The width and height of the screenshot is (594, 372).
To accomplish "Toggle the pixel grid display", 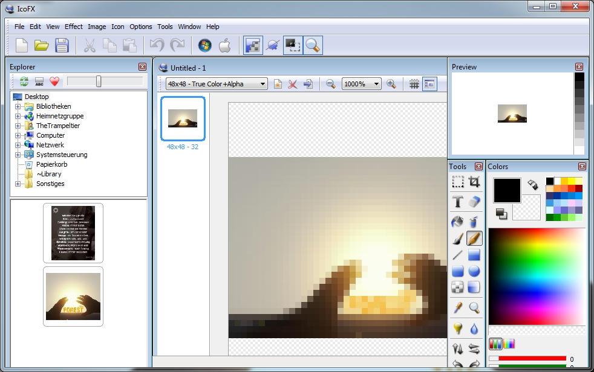I will (x=414, y=85).
